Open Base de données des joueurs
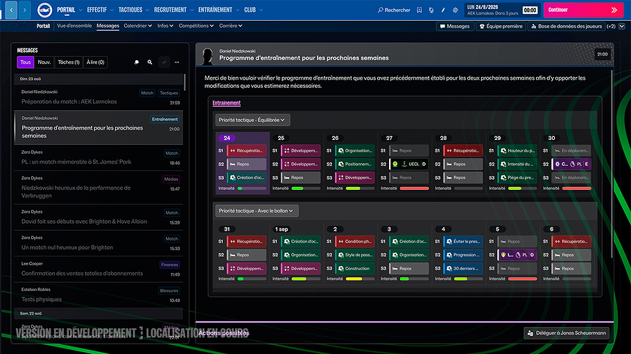 point(567,26)
